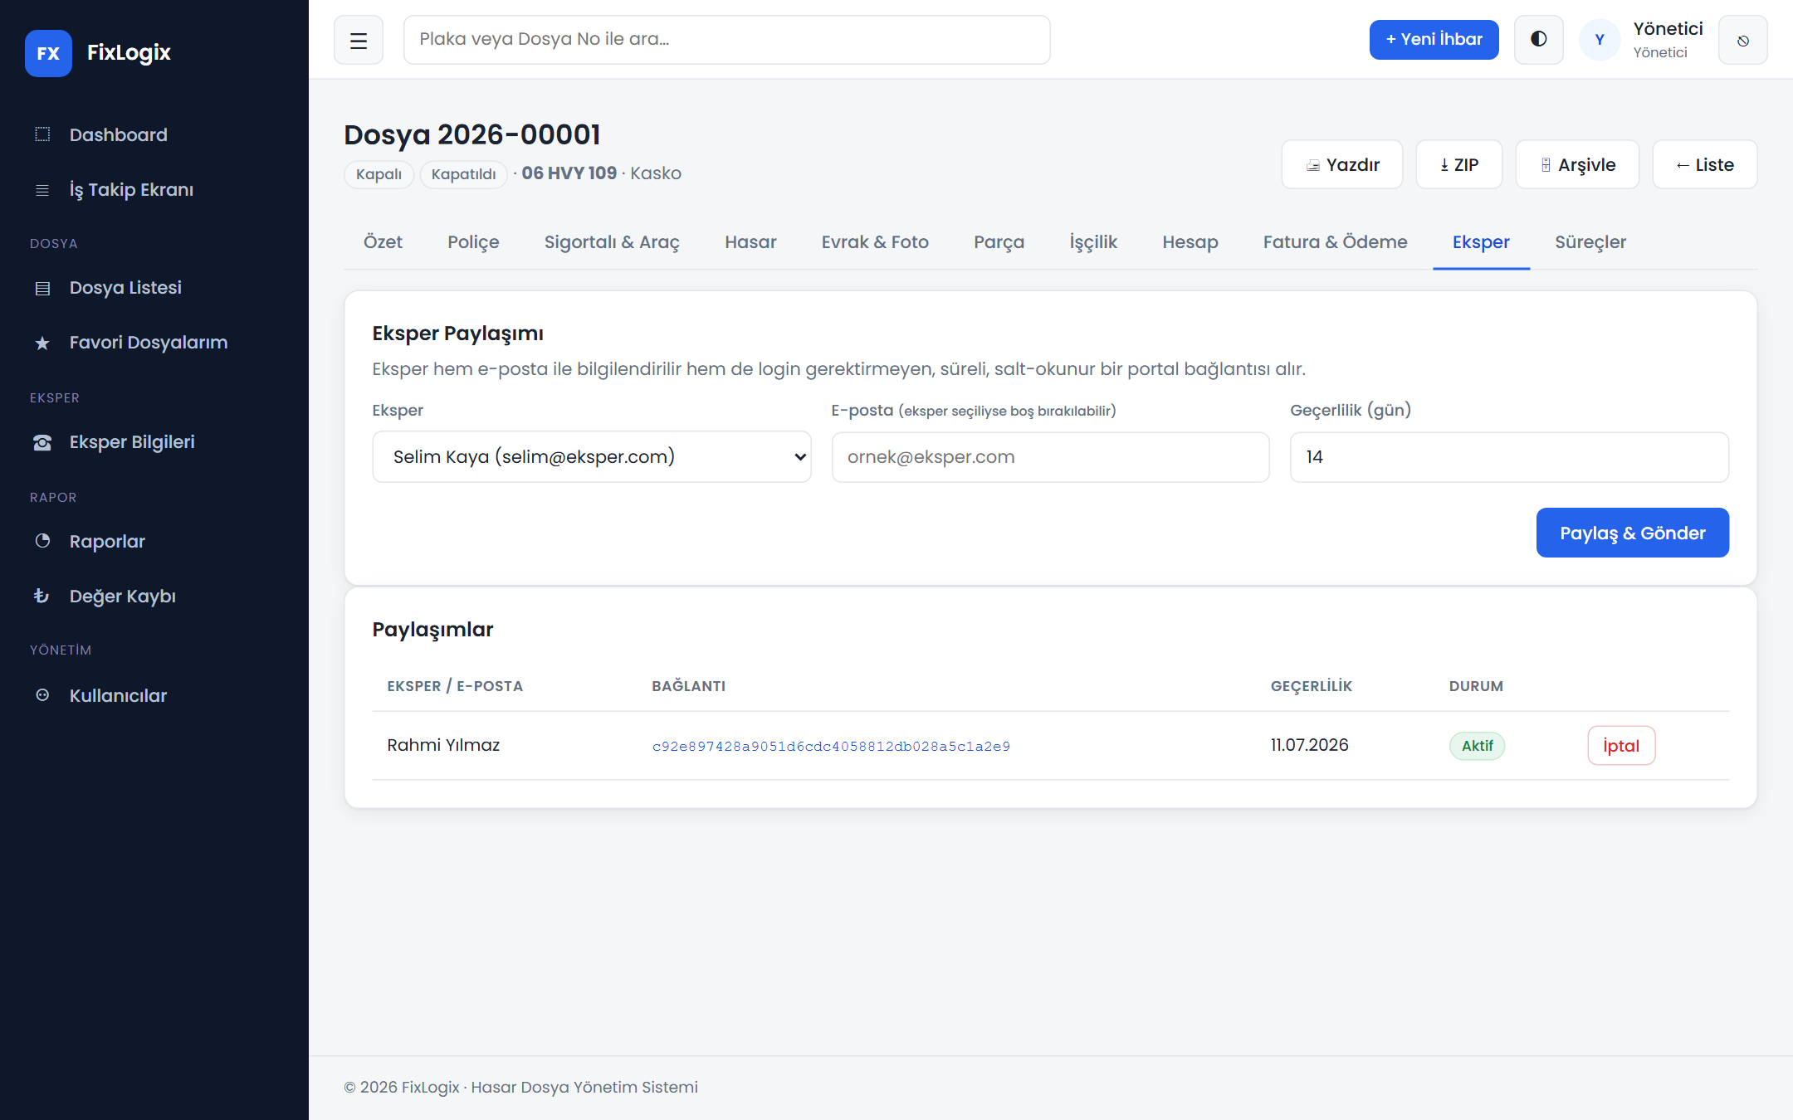Open the İşçilik tab
Screen dimensions: 1793x1120
[1093, 242]
